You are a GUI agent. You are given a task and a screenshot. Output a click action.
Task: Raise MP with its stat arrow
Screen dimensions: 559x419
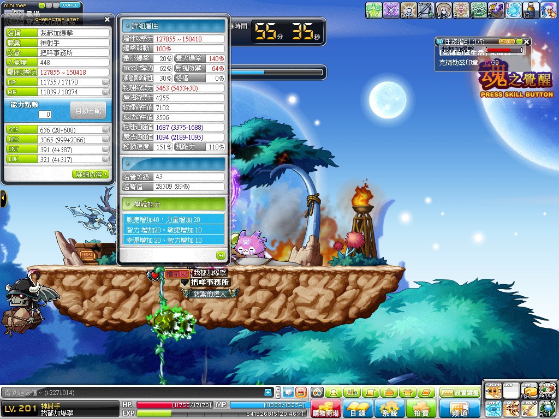105,92
